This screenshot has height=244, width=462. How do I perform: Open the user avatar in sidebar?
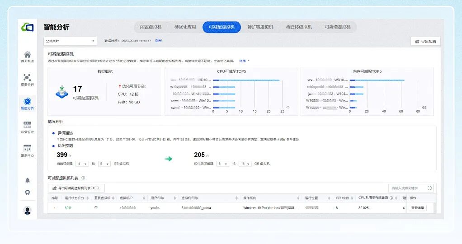28,211
